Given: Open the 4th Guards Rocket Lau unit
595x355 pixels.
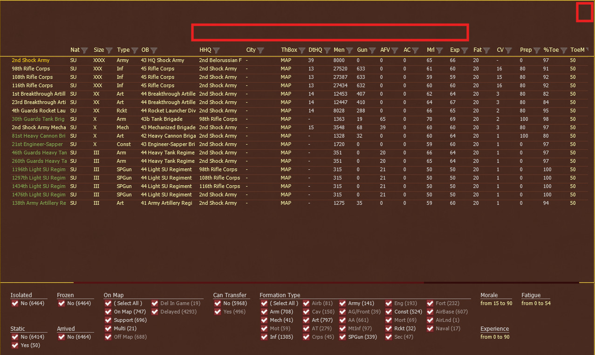Looking at the screenshot, I should (x=38, y=111).
